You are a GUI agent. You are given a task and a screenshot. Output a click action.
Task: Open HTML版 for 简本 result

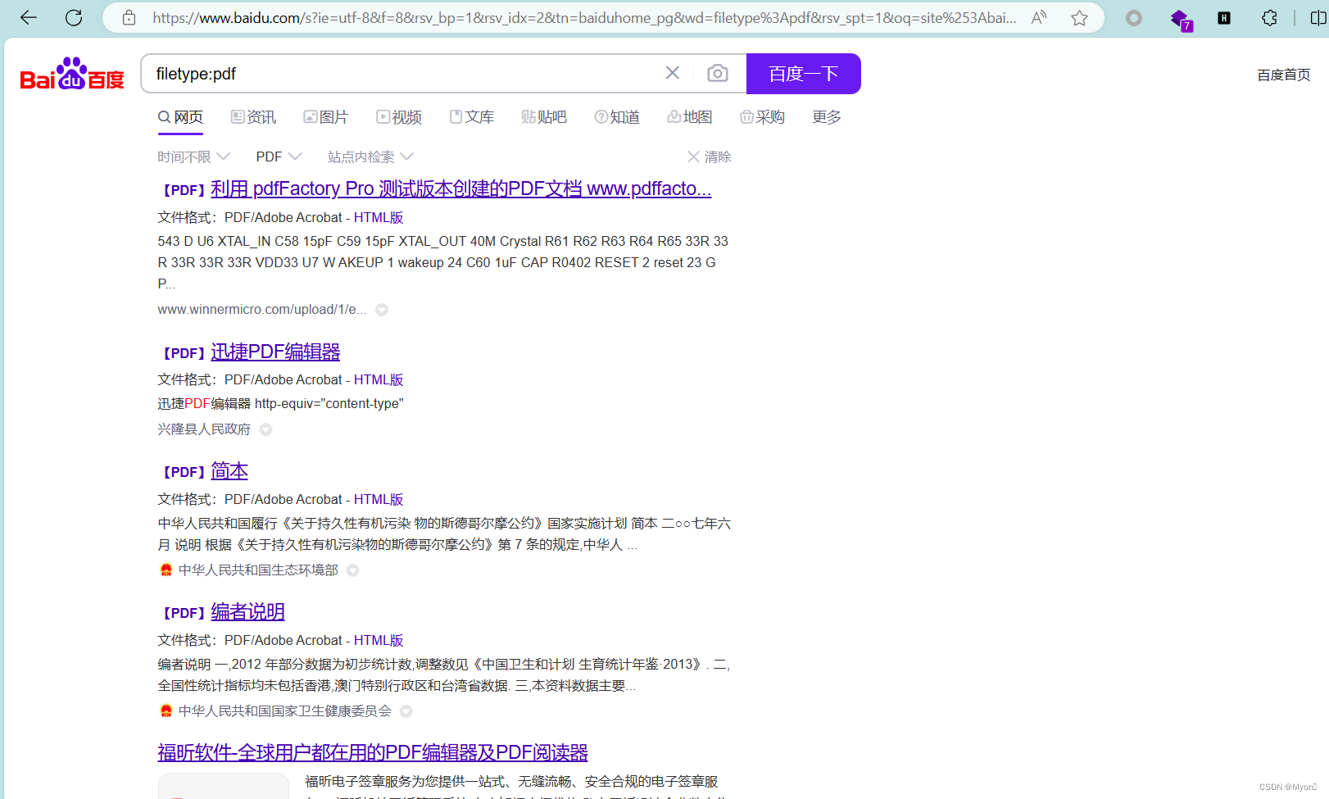tap(379, 499)
